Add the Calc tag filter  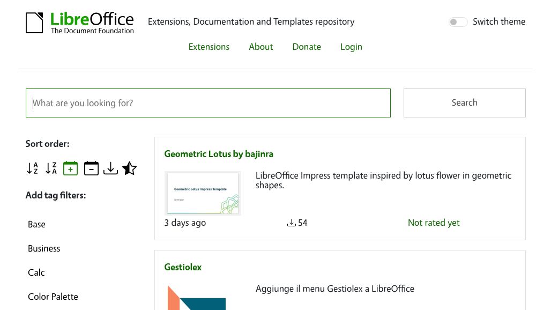36,272
